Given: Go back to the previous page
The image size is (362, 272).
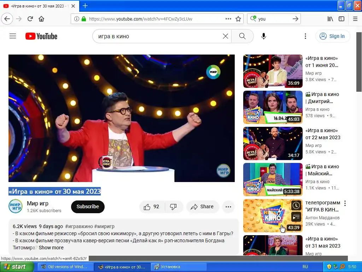Looking at the screenshot, I should (7, 19).
